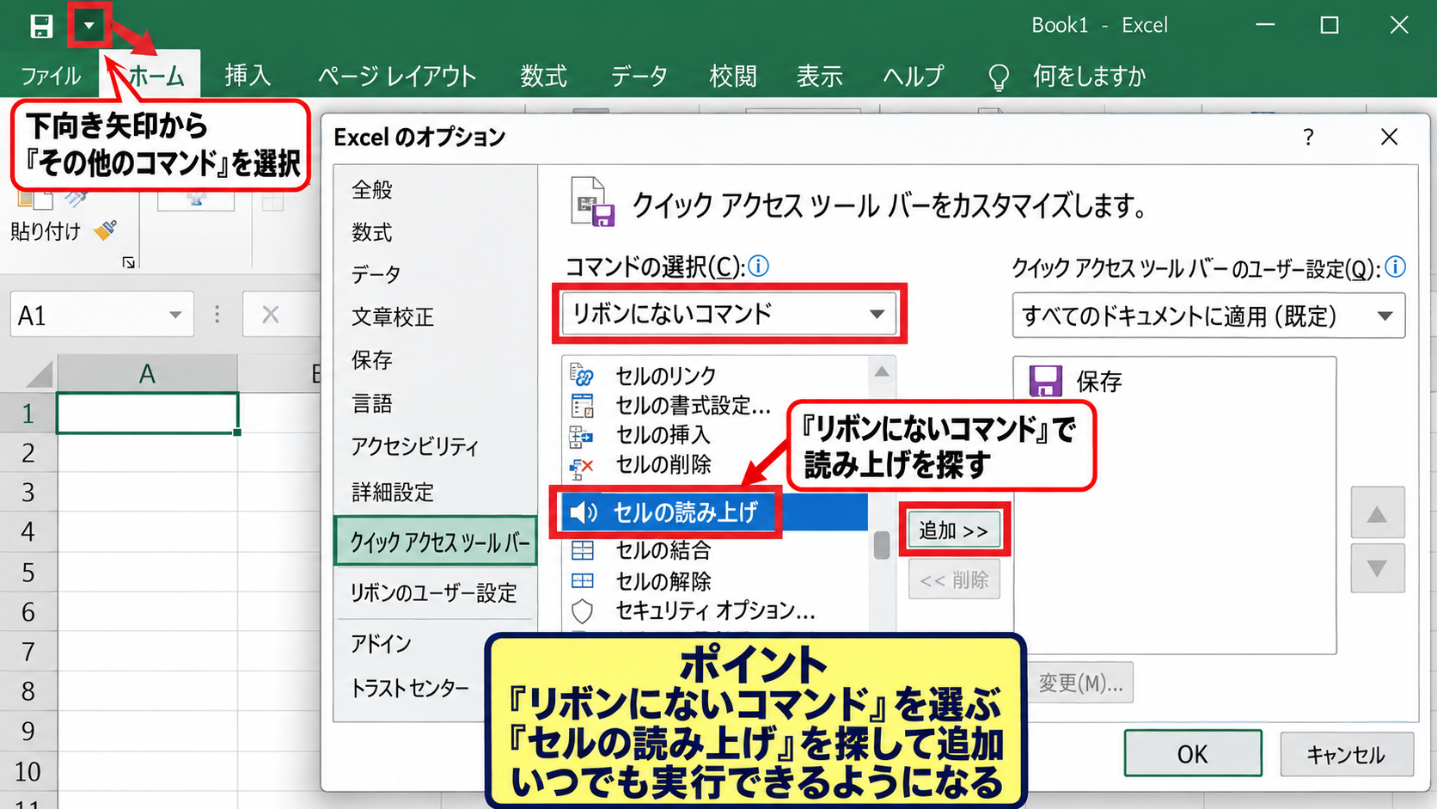Click the 追加 >> button

click(954, 530)
